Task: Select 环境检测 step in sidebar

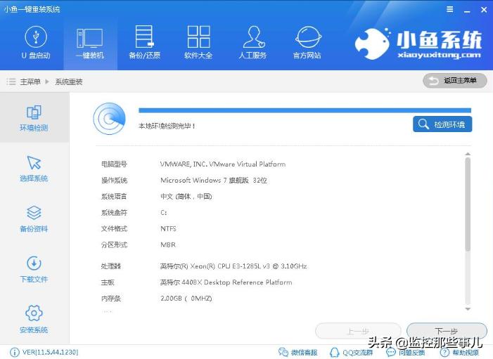Action: point(34,118)
